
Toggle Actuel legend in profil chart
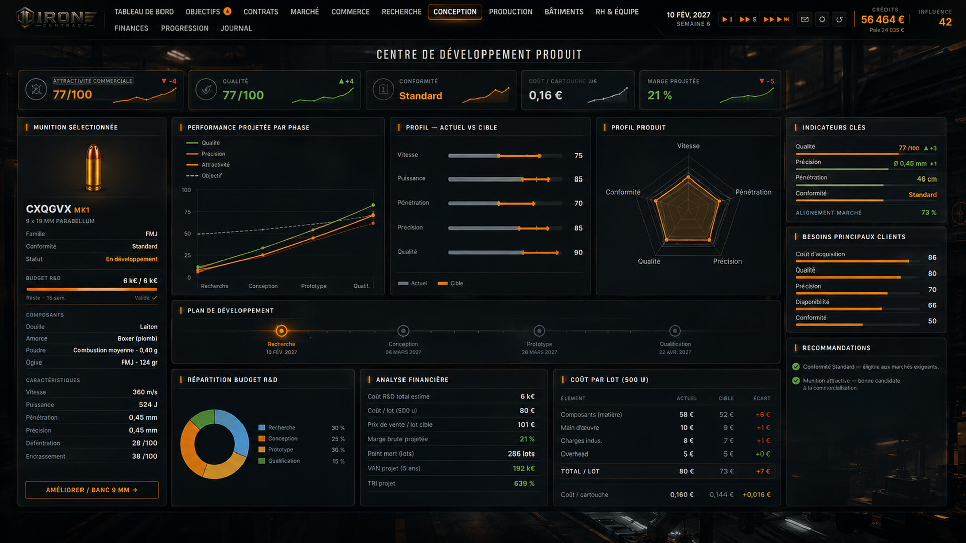coord(413,283)
